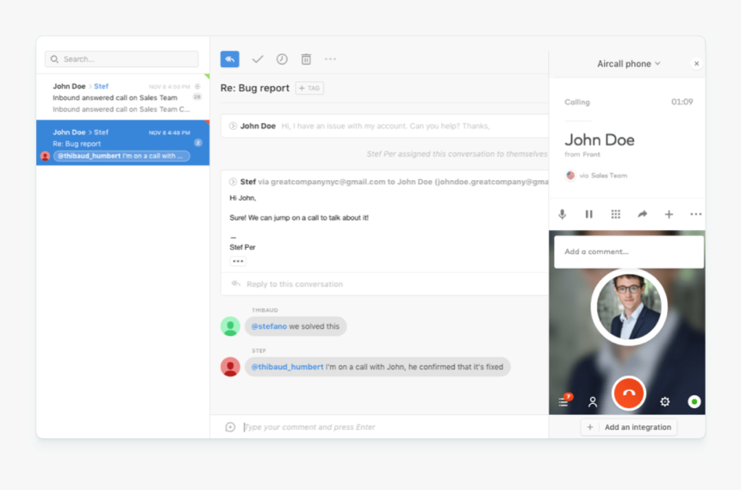741x490 pixels.
Task: Select the Inbound answered call conversation
Action: click(x=122, y=97)
